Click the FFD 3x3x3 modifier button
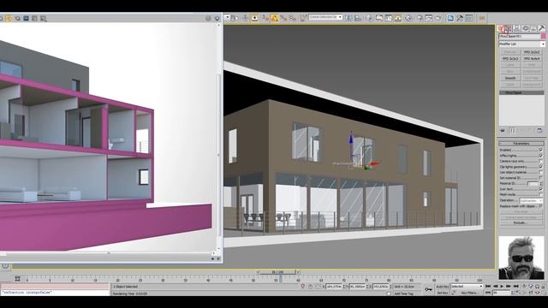The image size is (548, 308). click(510, 59)
